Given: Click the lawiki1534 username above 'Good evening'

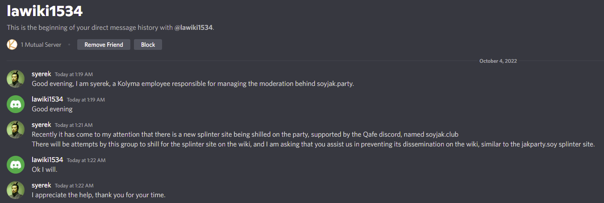Looking at the screenshot, I should point(47,99).
